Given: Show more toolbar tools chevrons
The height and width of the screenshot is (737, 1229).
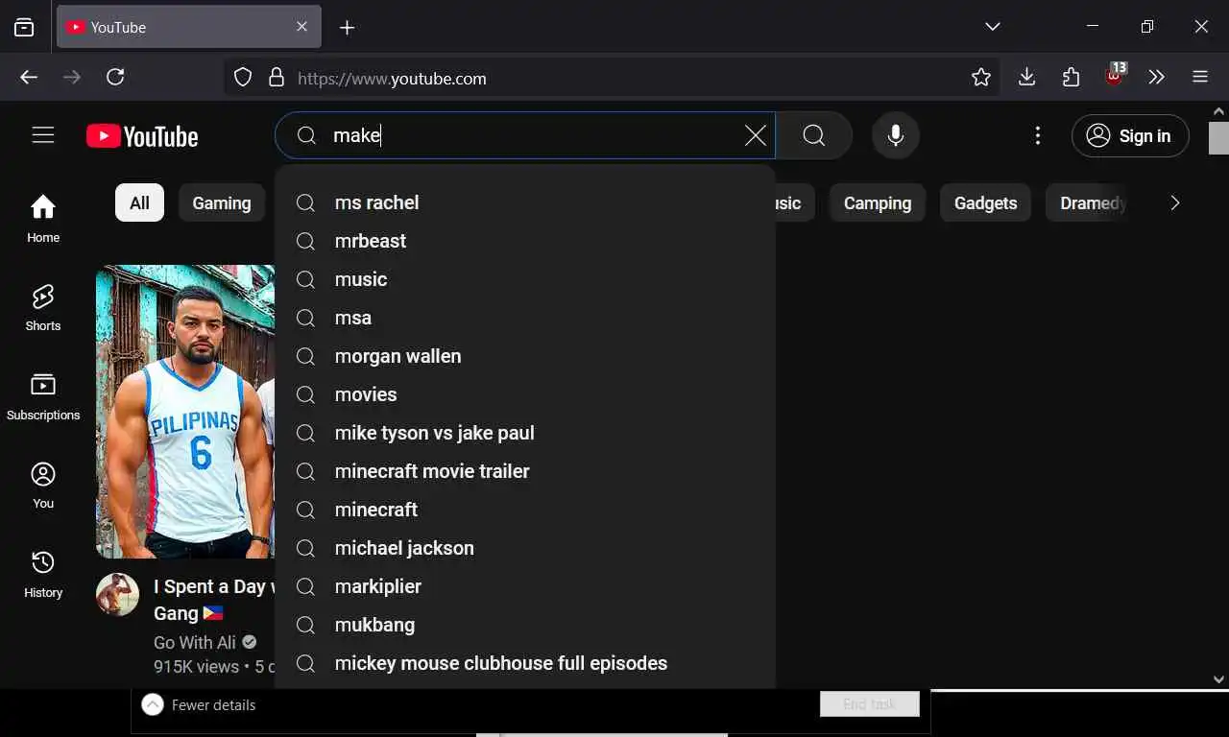Looking at the screenshot, I should [1157, 77].
